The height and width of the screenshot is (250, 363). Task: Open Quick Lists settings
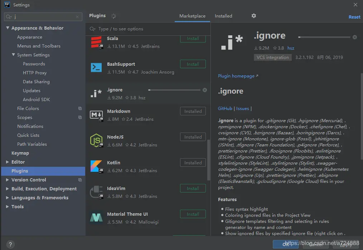tap(28, 135)
